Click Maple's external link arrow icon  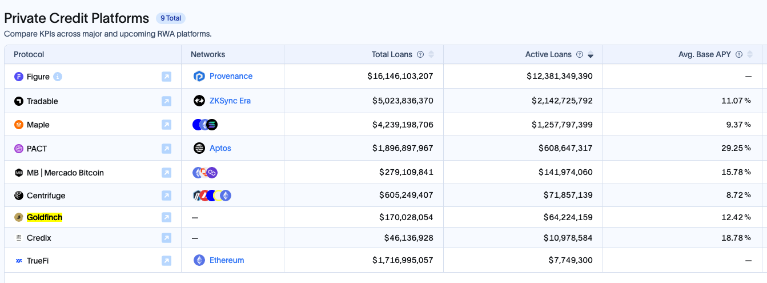[166, 125]
